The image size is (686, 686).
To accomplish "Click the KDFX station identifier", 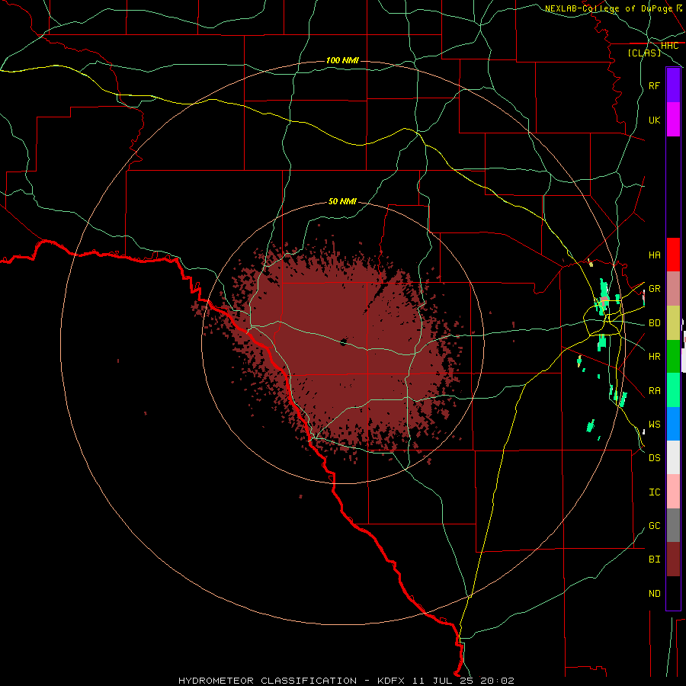I will 389,681.
